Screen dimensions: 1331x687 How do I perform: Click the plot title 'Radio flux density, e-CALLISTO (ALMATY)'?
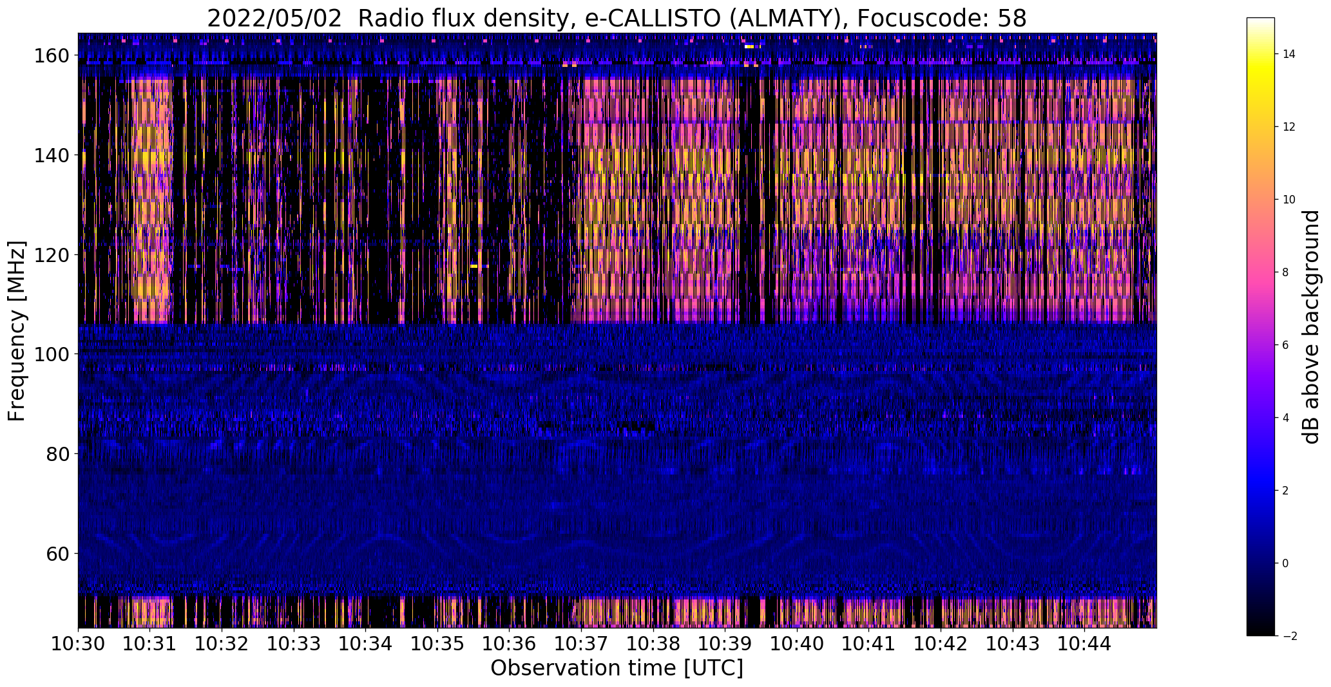(x=602, y=19)
